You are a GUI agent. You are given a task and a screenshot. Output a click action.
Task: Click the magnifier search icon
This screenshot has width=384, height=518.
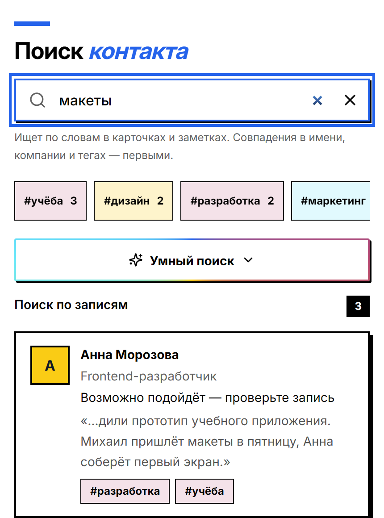click(x=38, y=100)
